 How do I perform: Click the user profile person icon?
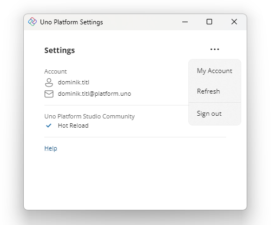49,83
